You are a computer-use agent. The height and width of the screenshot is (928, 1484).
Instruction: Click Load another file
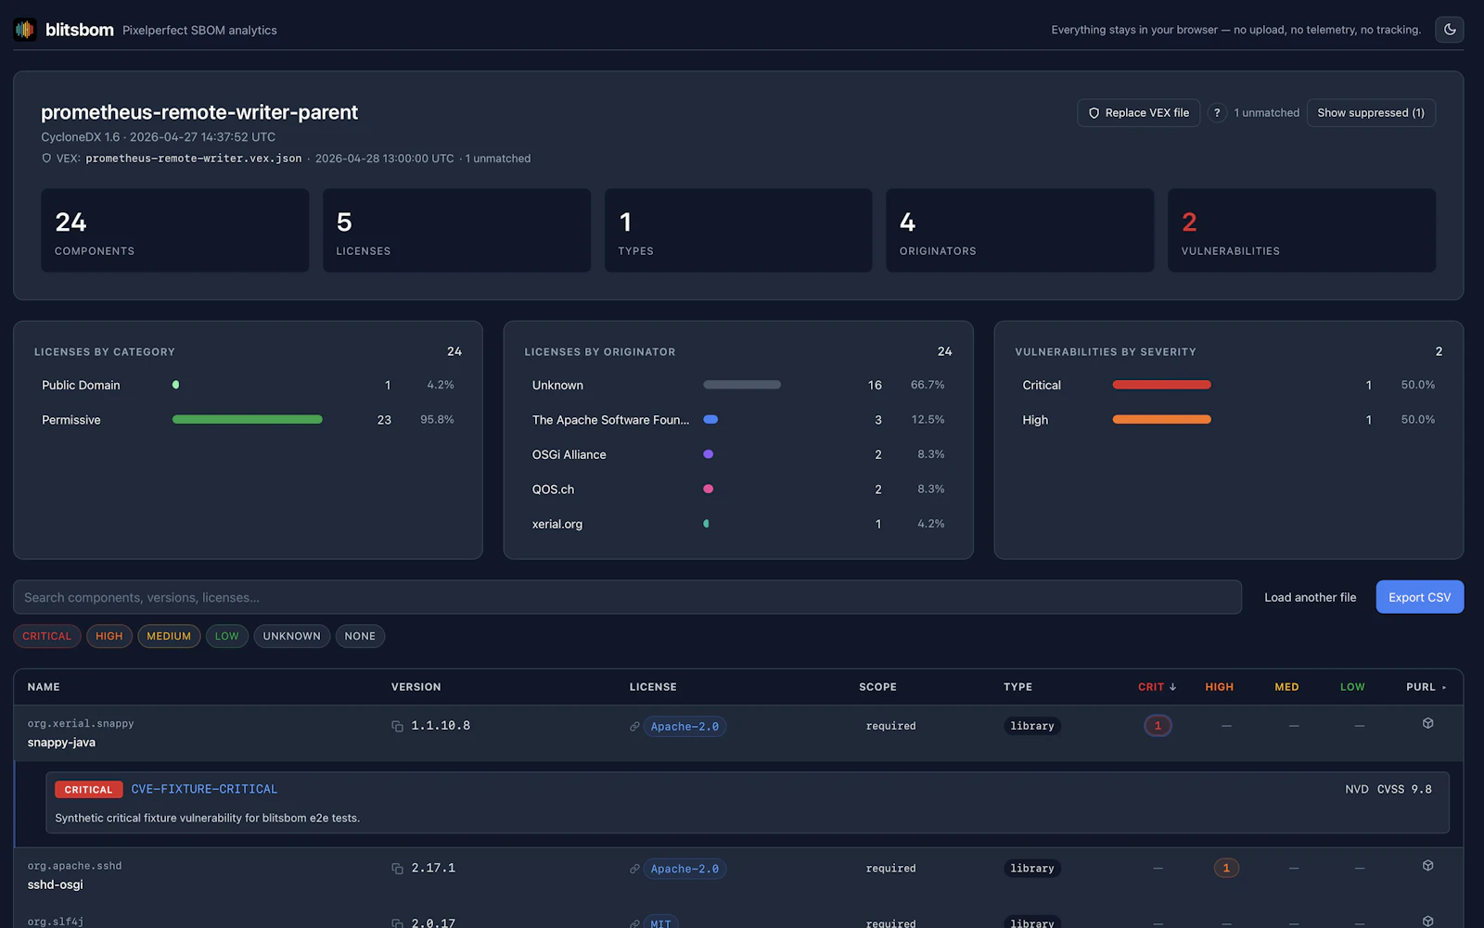[x=1310, y=597]
